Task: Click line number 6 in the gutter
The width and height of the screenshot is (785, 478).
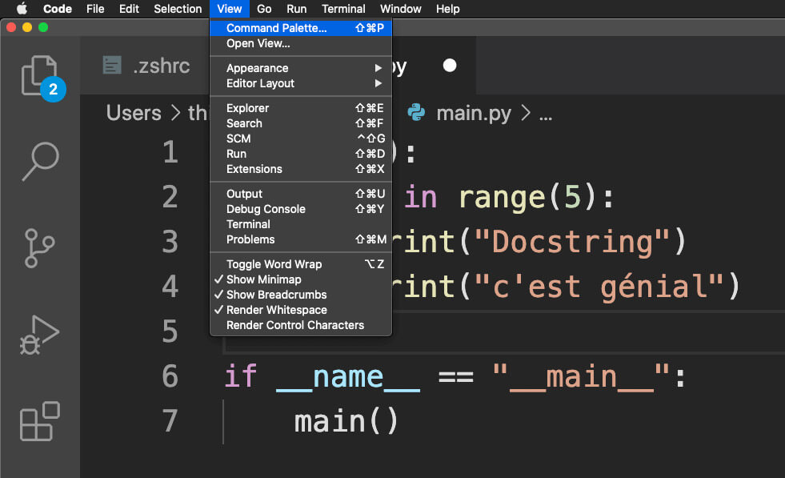Action: (170, 376)
